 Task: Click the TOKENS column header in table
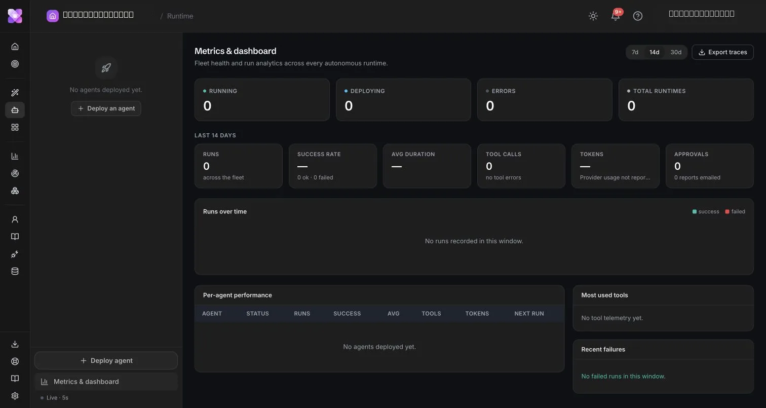477,314
